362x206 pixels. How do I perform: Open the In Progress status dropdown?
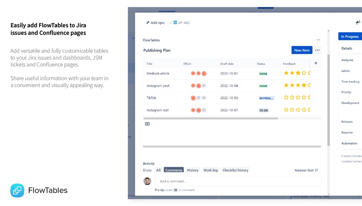350,36
